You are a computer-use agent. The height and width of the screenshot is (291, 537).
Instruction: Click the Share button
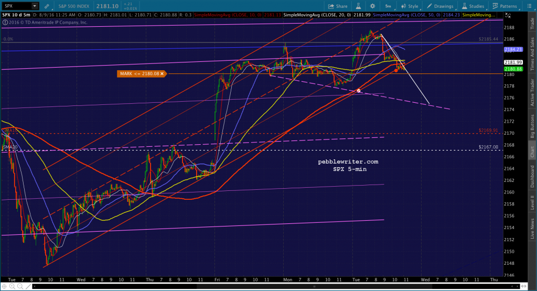coord(338,6)
